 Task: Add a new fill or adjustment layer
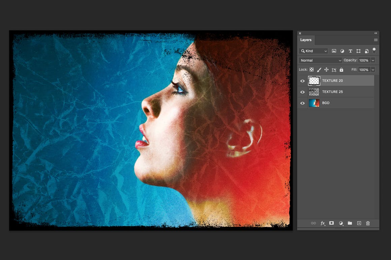(341, 223)
